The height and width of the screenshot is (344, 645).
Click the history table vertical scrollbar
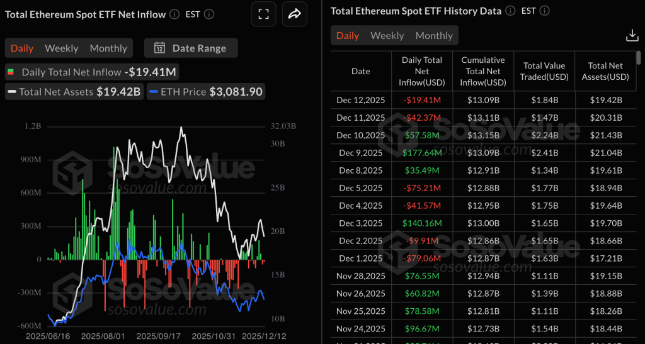(639, 58)
